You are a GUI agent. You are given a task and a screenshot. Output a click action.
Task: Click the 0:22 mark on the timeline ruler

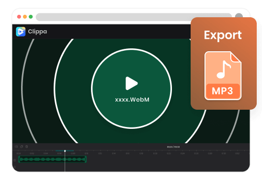pyautogui.click(x=169, y=153)
